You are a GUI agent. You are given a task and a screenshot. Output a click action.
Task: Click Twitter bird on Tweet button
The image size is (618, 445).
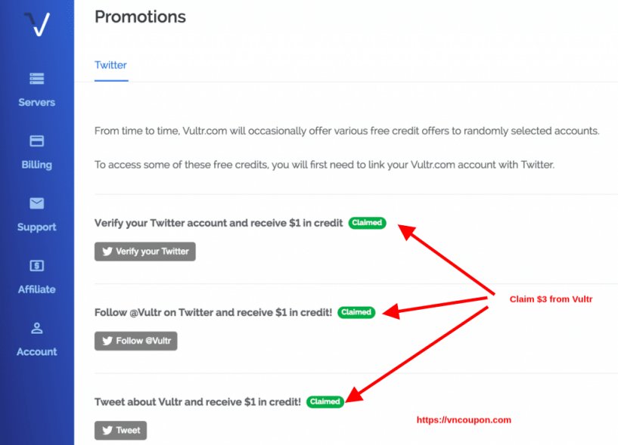point(107,430)
